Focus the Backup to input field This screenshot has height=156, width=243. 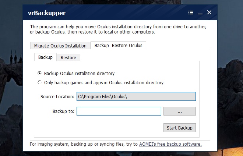pyautogui.click(x=119, y=111)
